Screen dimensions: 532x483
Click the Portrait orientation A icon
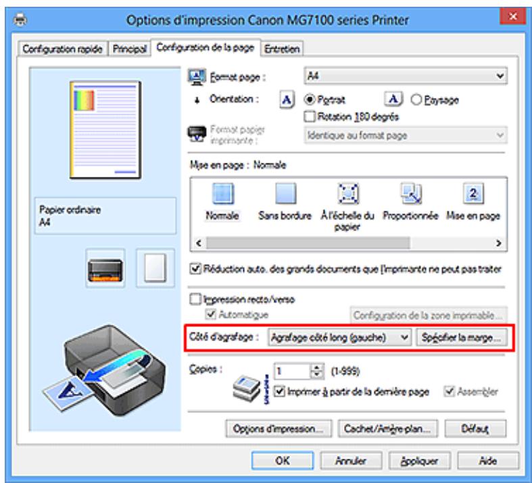[287, 100]
